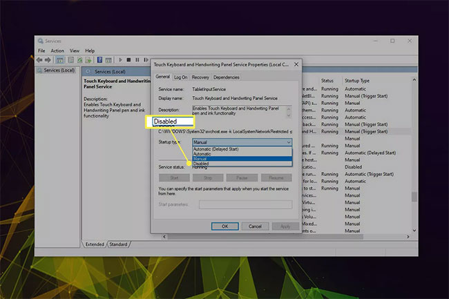Click the Export List toolbar icon
Image resolution: width=449 pixels, height=299 pixels.
[88, 60]
